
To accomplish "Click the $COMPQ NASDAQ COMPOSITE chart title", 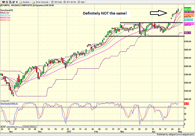I will pos(27,5).
